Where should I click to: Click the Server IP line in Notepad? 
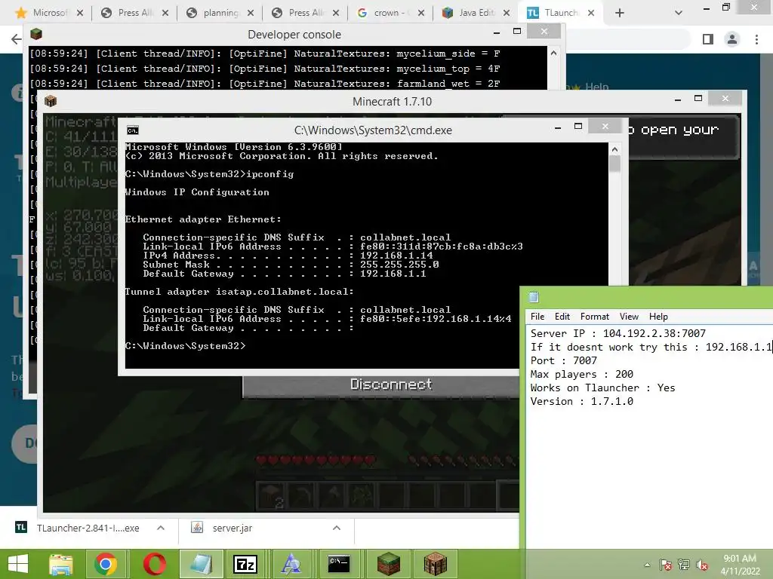tap(617, 333)
